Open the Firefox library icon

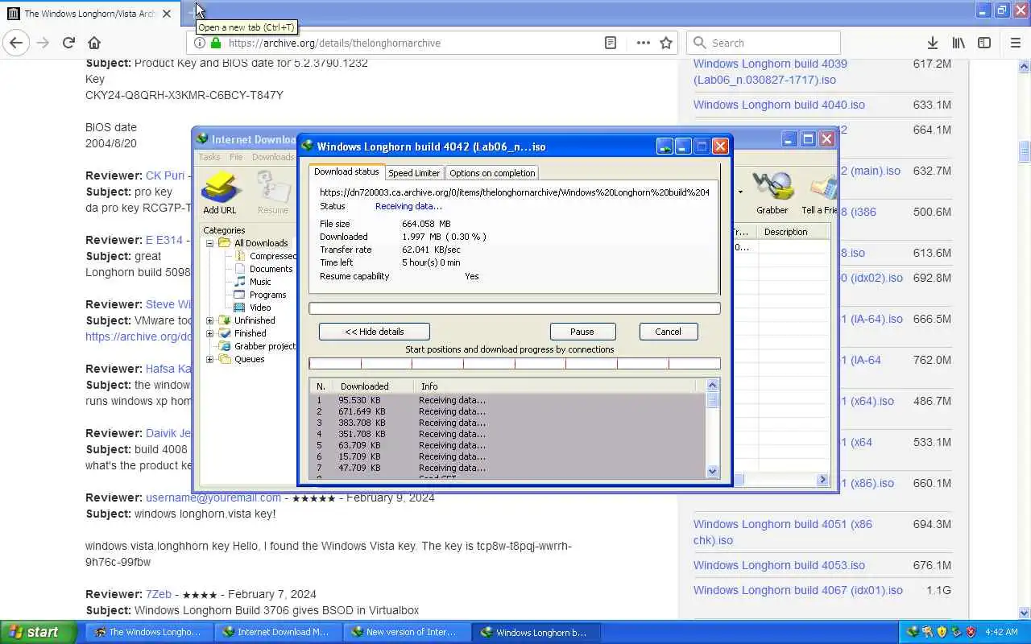click(959, 43)
